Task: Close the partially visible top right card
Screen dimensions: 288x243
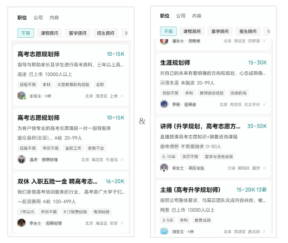Action: [x=264, y=41]
